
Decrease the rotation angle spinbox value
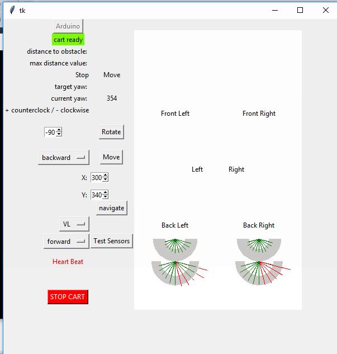(x=59, y=134)
